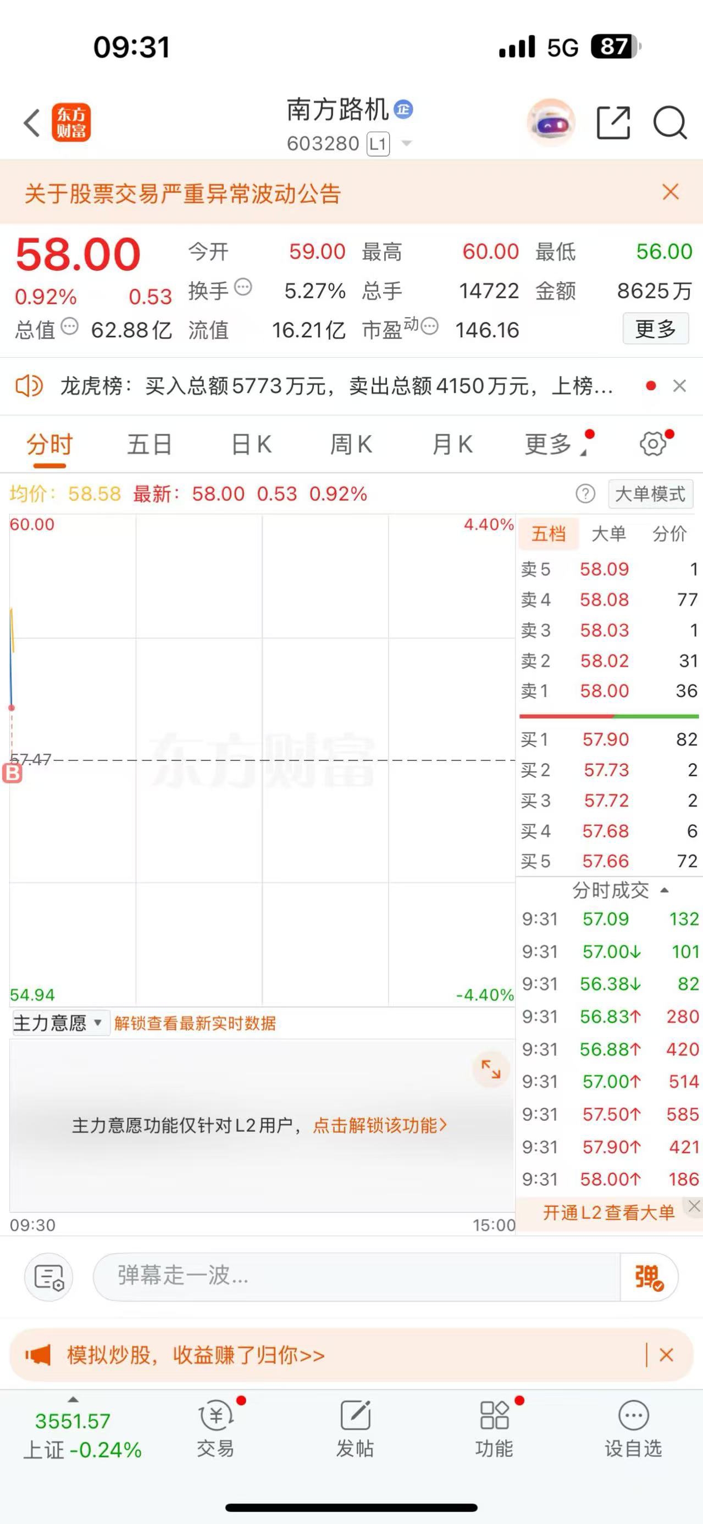This screenshot has width=703, height=1524.
Task: Expand the indicator panel fullscreen icon
Action: pyautogui.click(x=491, y=1069)
